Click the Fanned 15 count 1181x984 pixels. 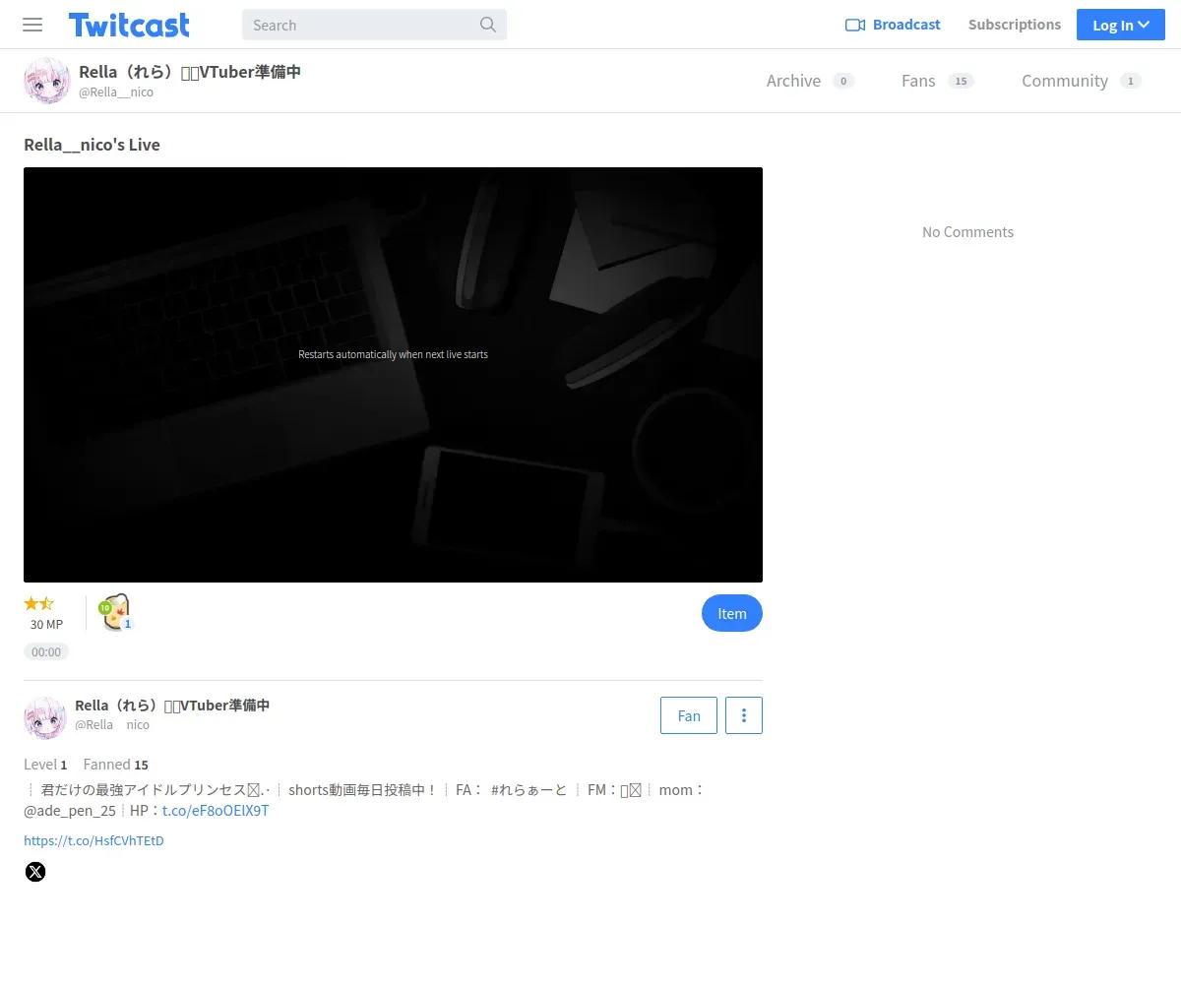click(x=116, y=765)
